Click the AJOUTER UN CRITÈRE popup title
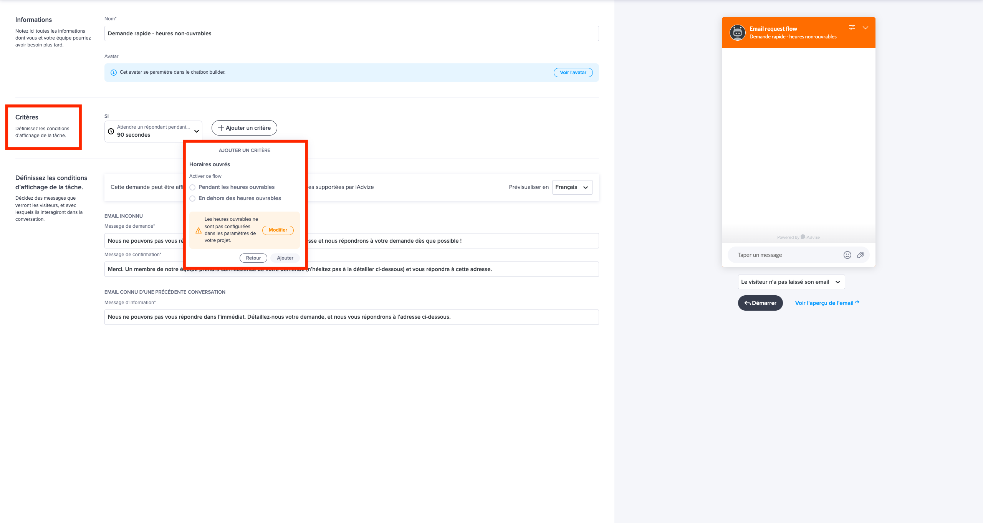This screenshot has width=983, height=523. point(245,151)
